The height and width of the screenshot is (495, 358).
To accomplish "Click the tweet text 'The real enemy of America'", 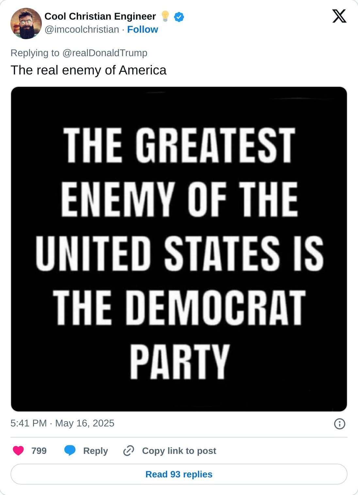I will pyautogui.click(x=89, y=70).
